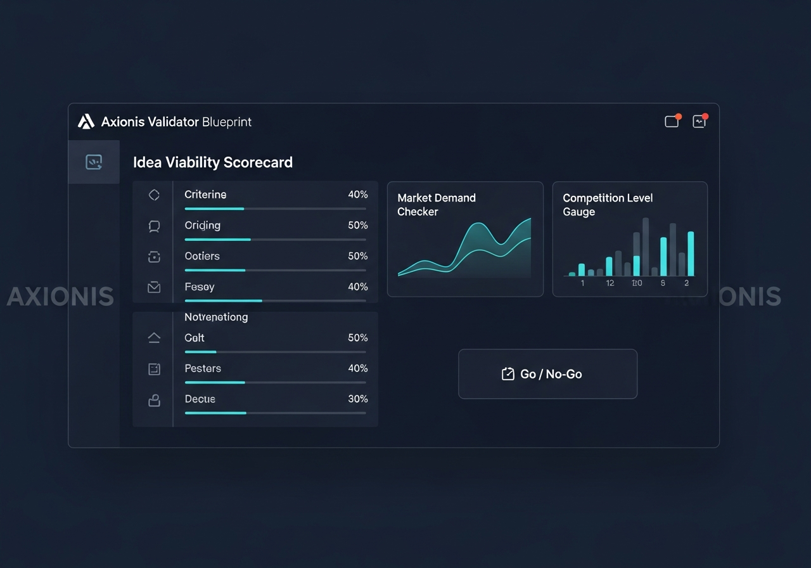Select the camera icon beside Ootiers

153,257
